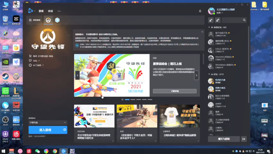Select the Heroes of the Storm icon

point(57,20)
